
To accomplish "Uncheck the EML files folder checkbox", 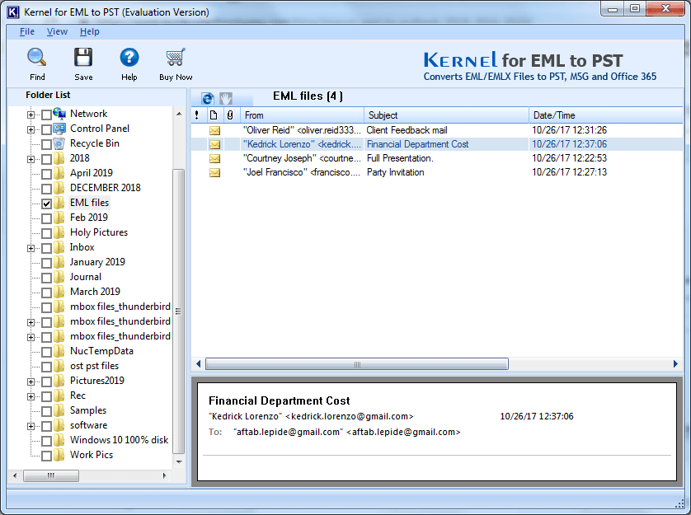I will [46, 204].
